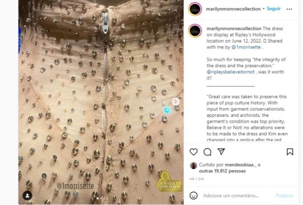This screenshot has width=303, height=205.
Task: View the list of outras 19,812 pessoas
Action: pos(222,171)
